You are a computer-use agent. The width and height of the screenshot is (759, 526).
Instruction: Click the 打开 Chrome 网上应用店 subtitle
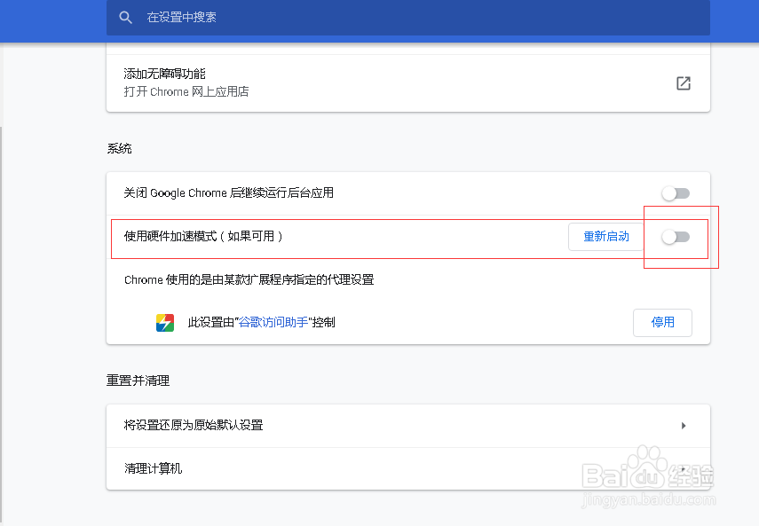(186, 91)
